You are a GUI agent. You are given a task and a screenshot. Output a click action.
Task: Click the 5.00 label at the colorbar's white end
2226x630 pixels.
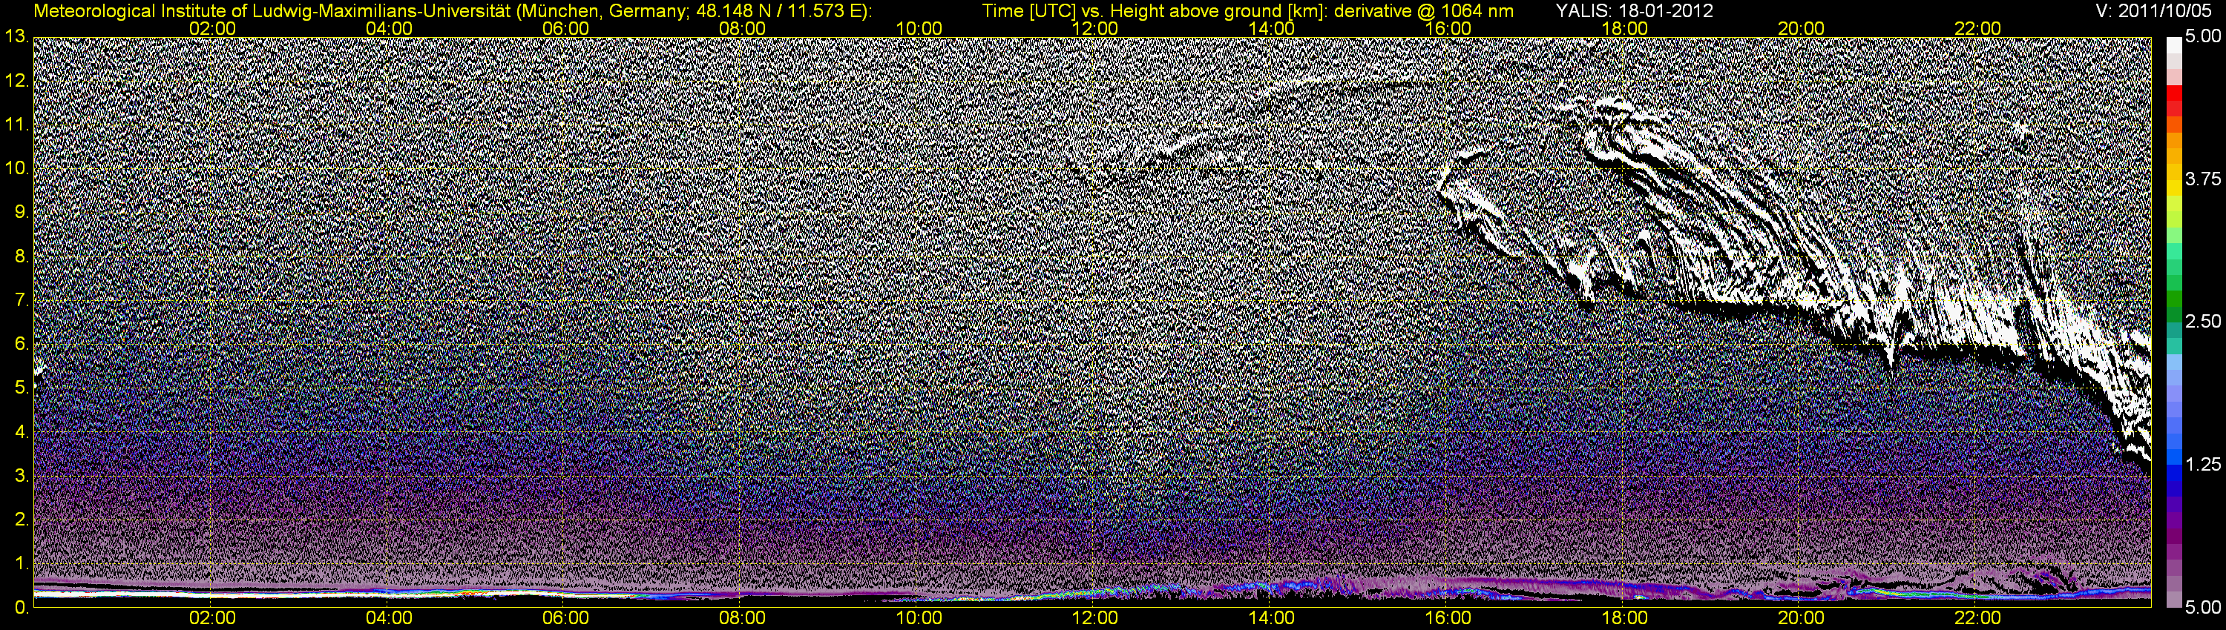click(x=2203, y=37)
